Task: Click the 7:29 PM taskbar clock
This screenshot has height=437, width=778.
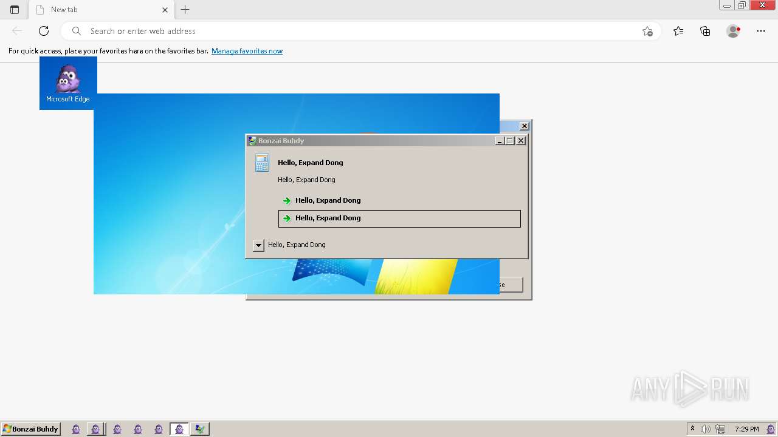Action: tap(746, 429)
